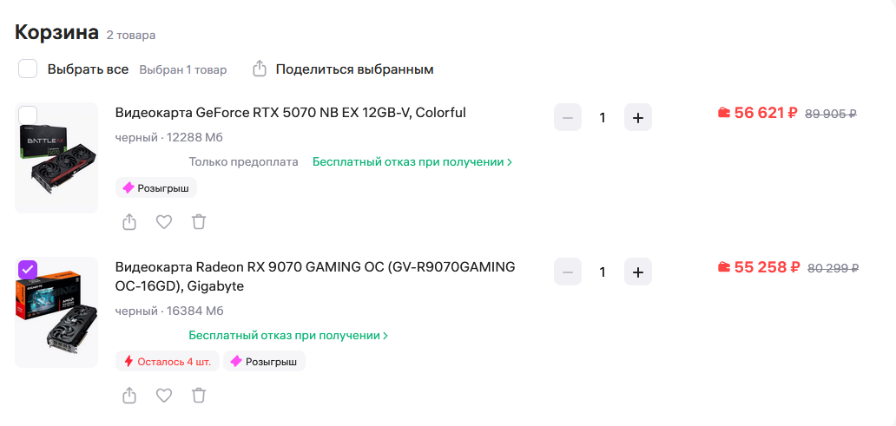Select the GeForce RTX 5070 checkbox
Screen dimensions: 896x426
28,115
